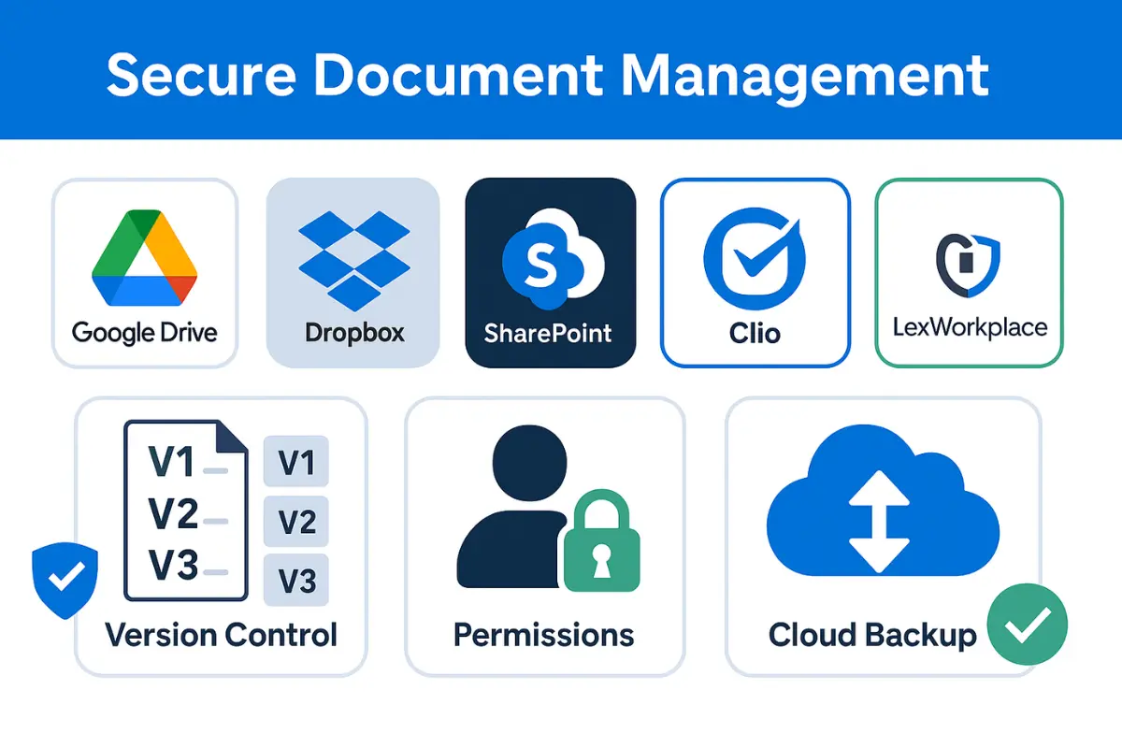The height and width of the screenshot is (748, 1122).
Task: Click the Google Drive triangle logo
Action: [145, 258]
